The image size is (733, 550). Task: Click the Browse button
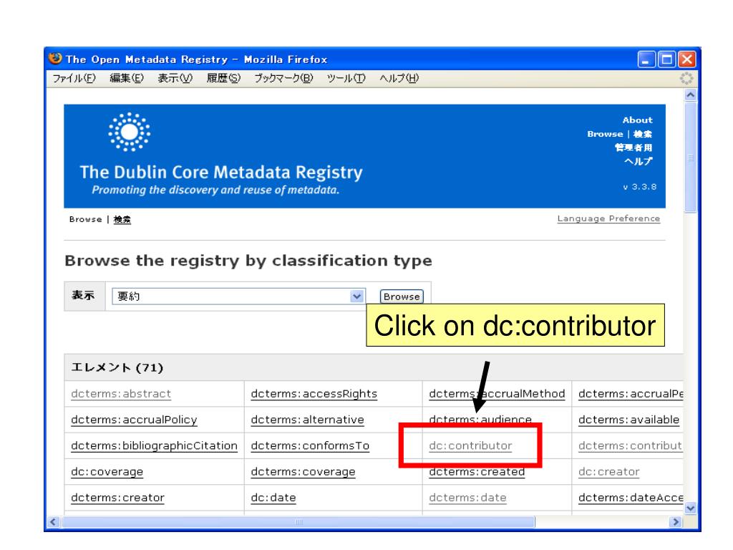tap(402, 296)
